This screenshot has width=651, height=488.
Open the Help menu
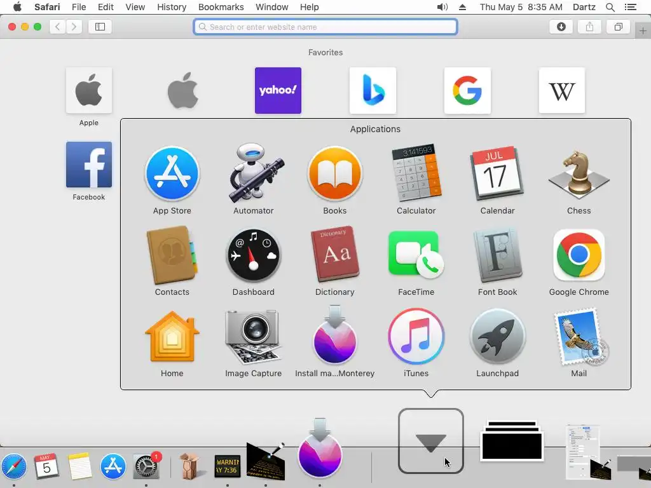click(x=310, y=7)
